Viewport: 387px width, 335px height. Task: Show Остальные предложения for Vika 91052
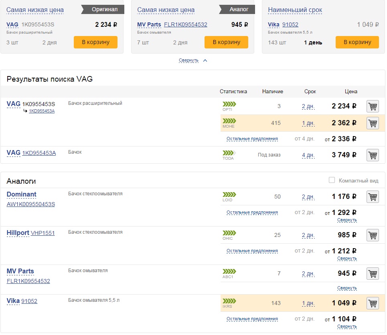pos(252,319)
